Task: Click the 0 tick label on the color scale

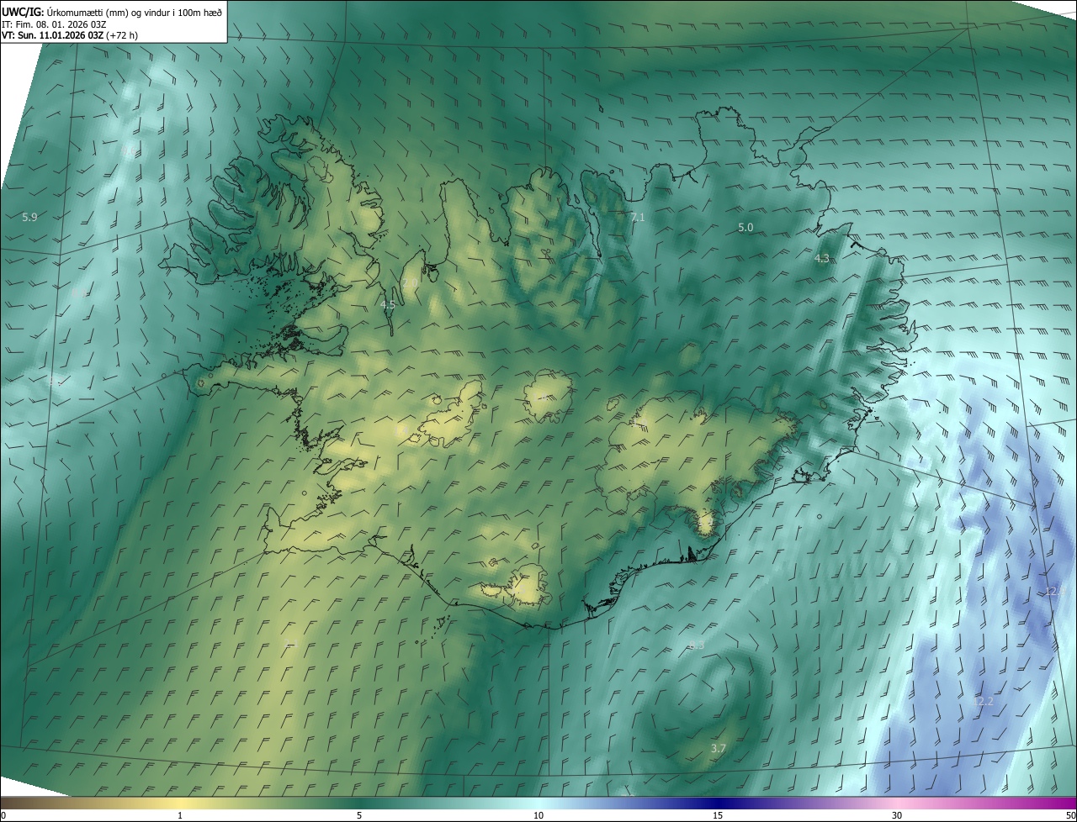Action: click(x=3, y=815)
